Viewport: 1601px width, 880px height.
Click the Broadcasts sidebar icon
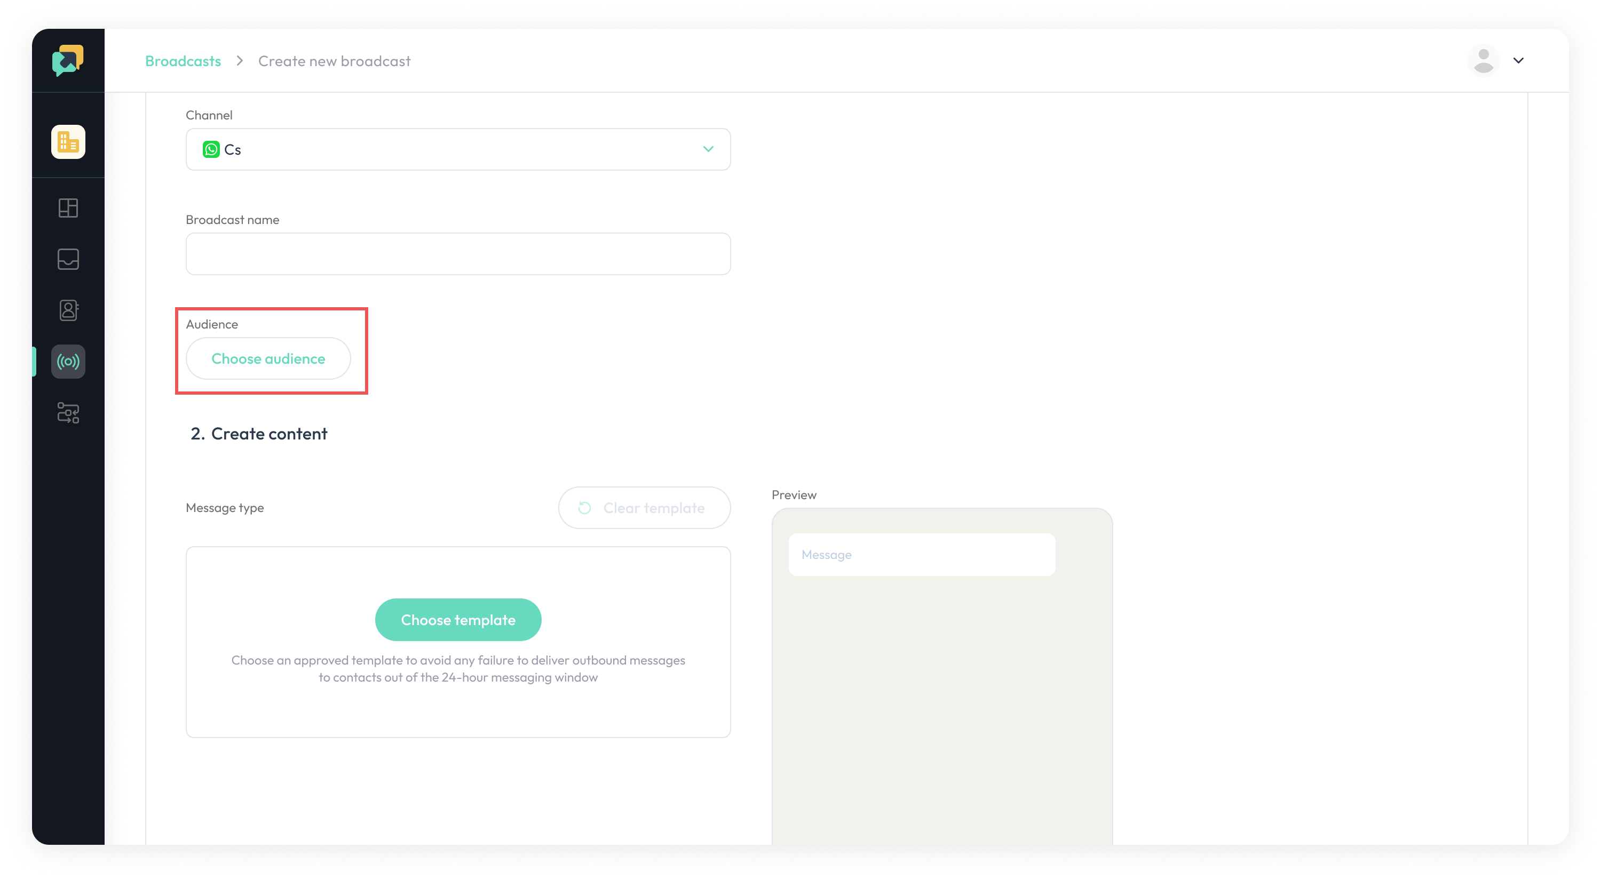tap(68, 361)
